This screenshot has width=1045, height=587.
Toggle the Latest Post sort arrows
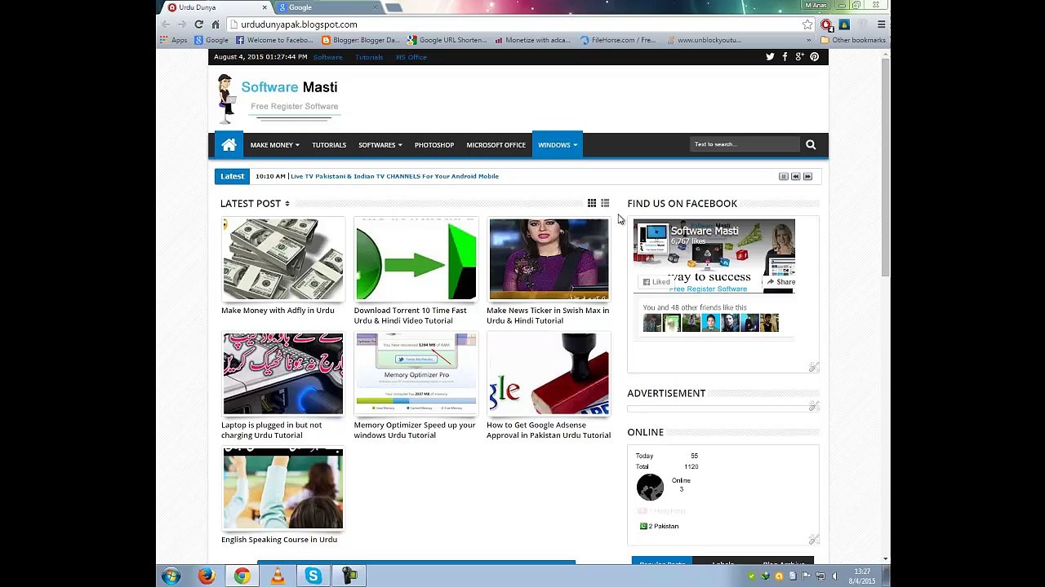pos(287,204)
